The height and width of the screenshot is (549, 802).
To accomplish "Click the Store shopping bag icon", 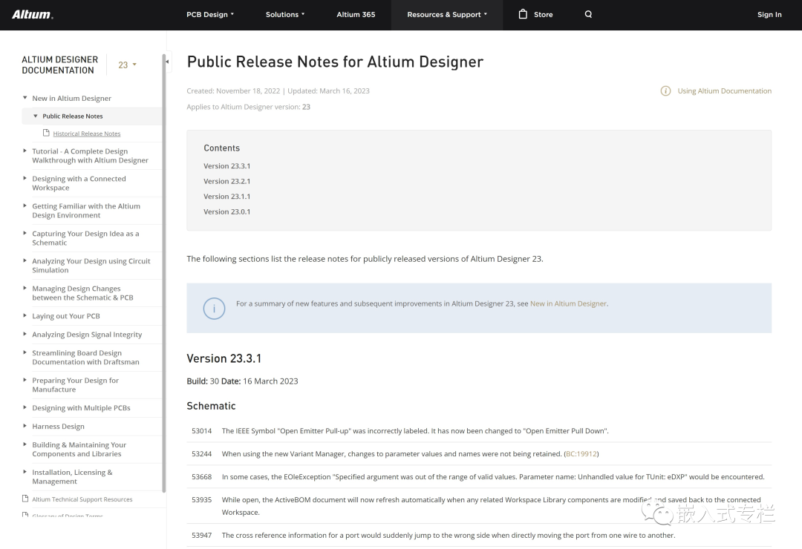I will 523,14.
